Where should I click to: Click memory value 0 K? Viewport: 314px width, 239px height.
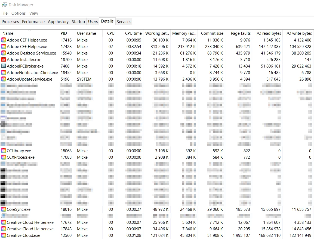(193, 73)
